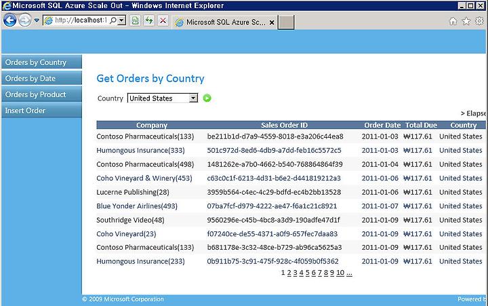Click order ID be211b1d-d7a9-4559-8018-e3a206c44ea8

tap(275, 136)
